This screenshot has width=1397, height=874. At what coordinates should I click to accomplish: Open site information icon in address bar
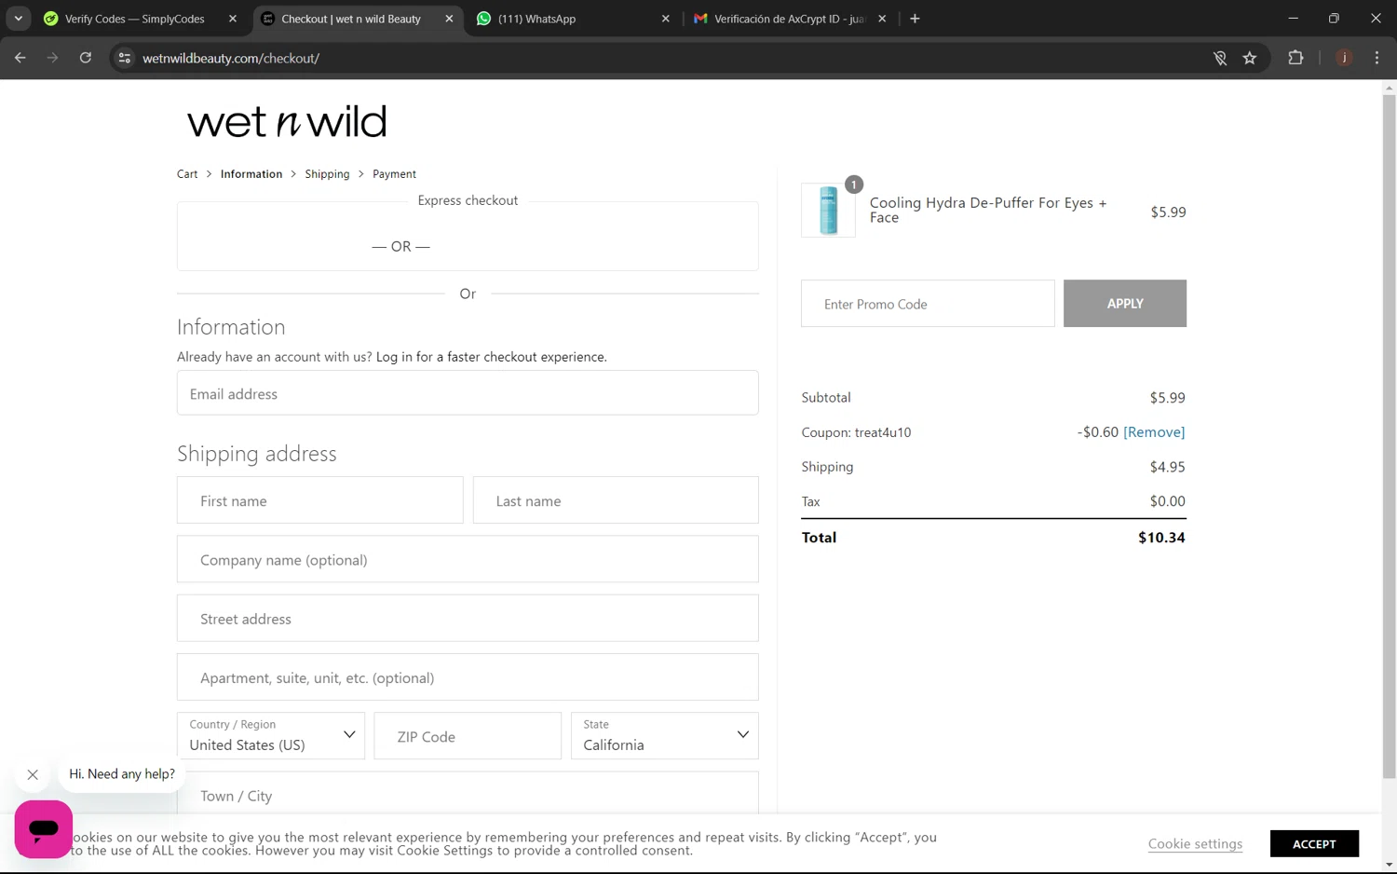click(125, 58)
